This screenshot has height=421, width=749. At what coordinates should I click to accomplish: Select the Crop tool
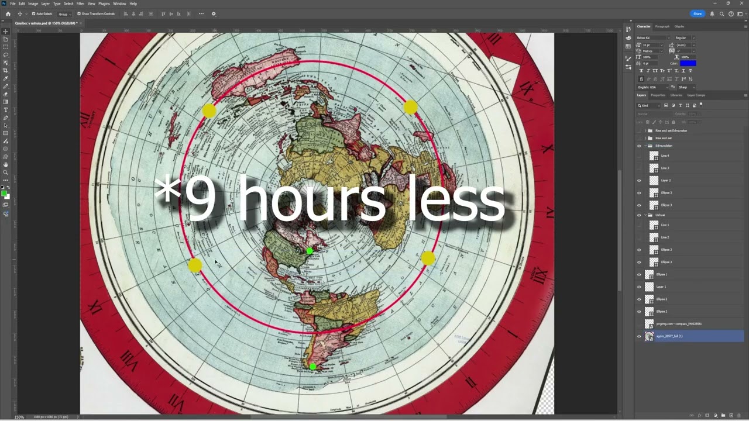[x=6, y=70]
